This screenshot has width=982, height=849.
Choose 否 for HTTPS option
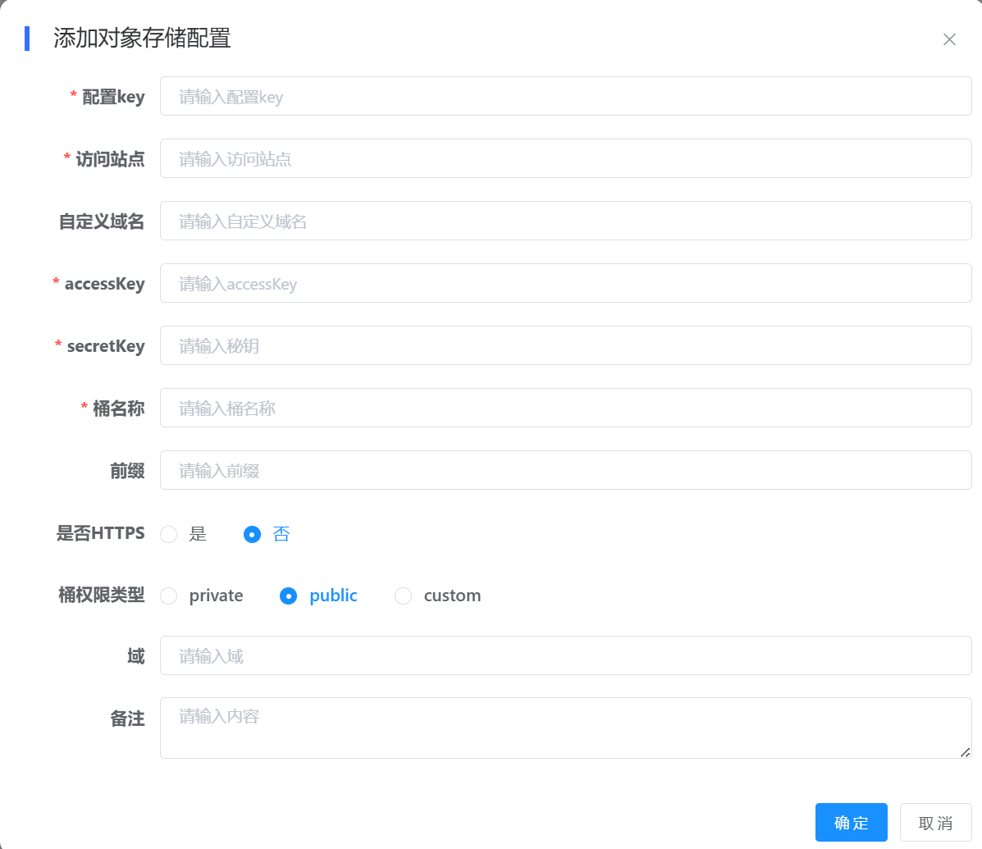click(x=253, y=535)
